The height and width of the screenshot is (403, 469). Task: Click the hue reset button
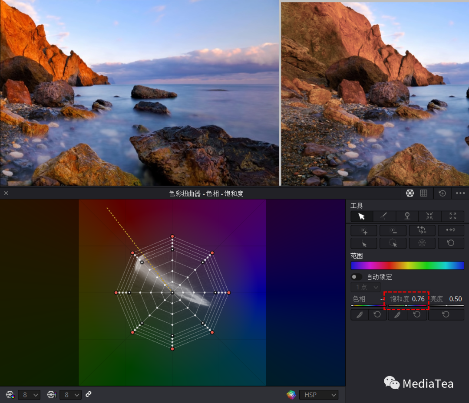(377, 315)
